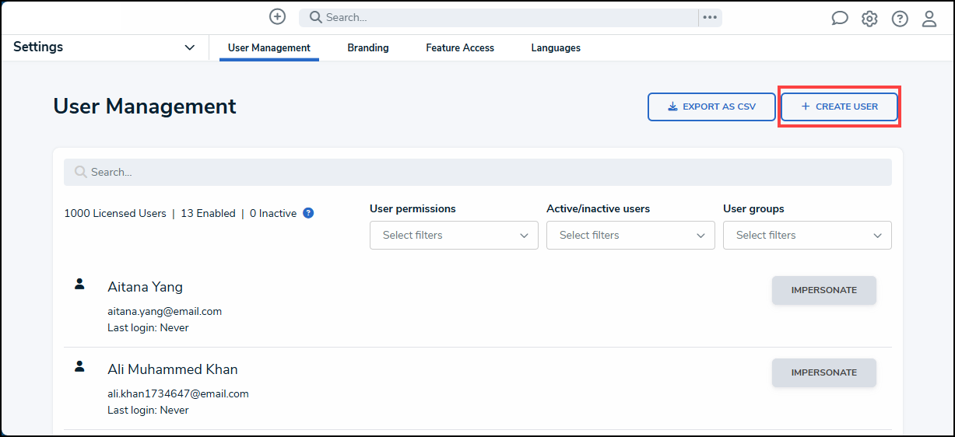Click the blue info icon next to 0 Inactive
The height and width of the screenshot is (437, 955).
click(308, 213)
